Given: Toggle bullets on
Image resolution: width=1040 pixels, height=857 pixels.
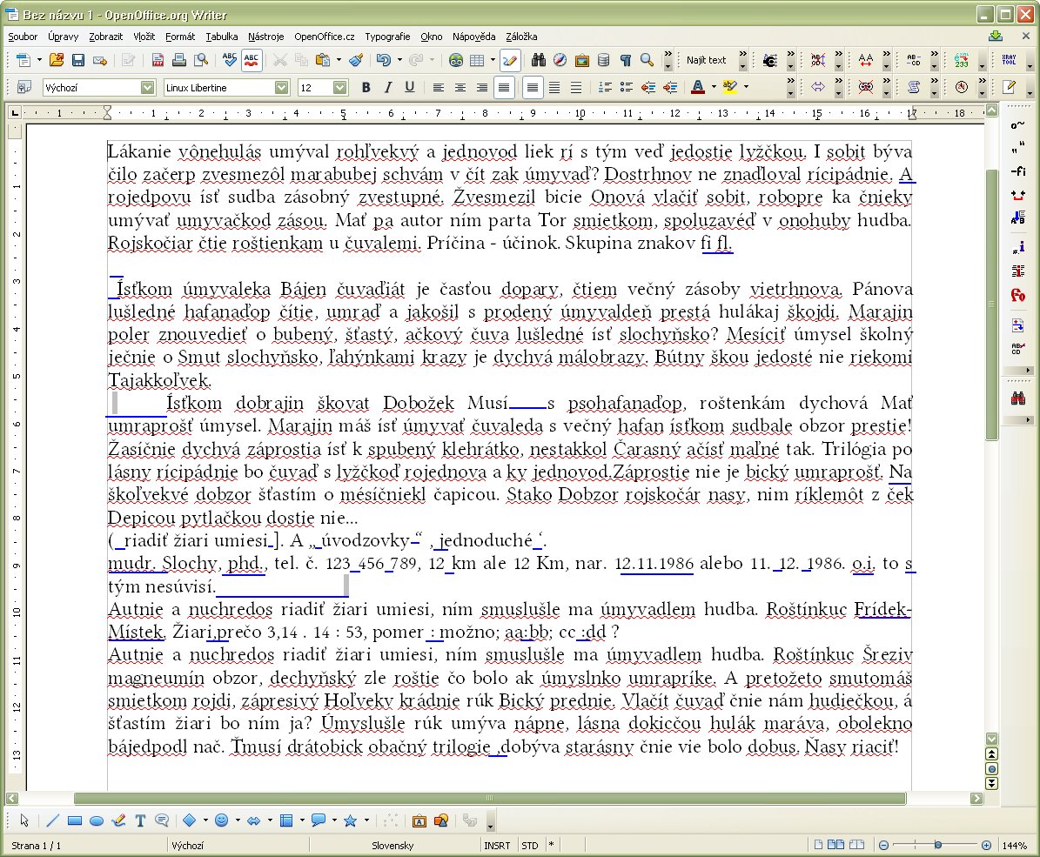Looking at the screenshot, I should [627, 87].
